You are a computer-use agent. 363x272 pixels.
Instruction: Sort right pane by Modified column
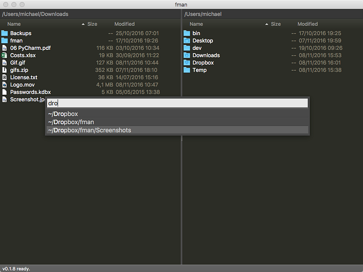[x=308, y=24]
